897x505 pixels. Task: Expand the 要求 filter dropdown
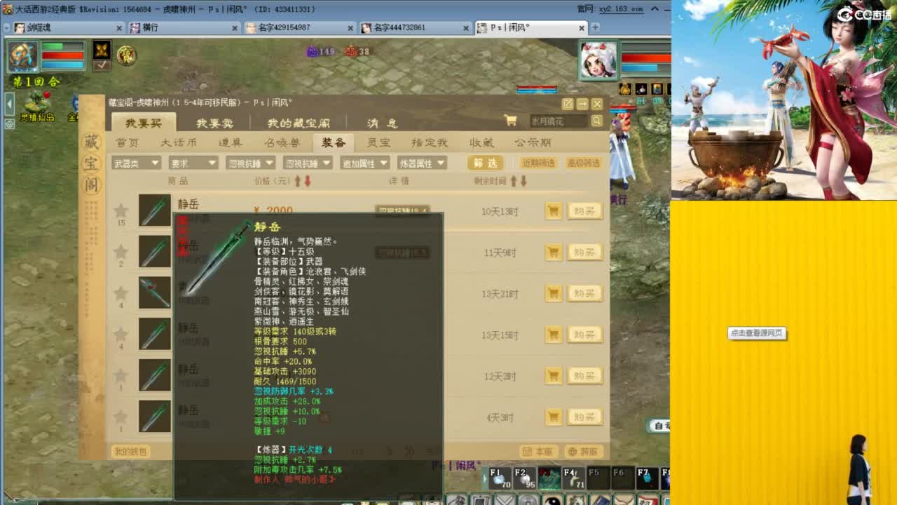[193, 162]
